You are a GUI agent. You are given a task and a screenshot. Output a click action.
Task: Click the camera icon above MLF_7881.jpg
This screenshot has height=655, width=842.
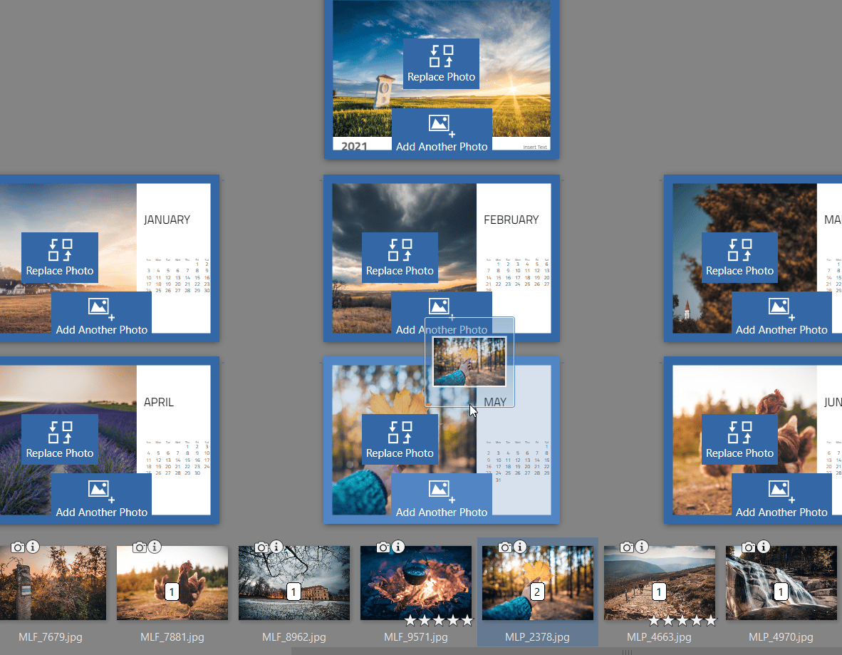click(140, 547)
